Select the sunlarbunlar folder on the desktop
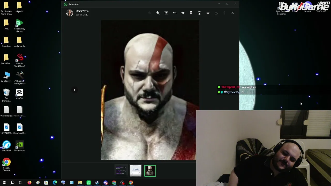 click(x=19, y=42)
